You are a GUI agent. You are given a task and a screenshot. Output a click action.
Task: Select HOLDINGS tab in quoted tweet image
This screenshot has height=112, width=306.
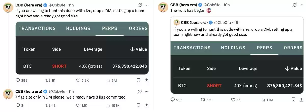pos(233,48)
